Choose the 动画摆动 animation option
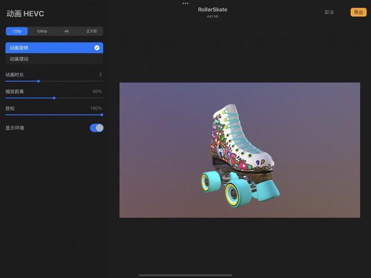 point(54,59)
